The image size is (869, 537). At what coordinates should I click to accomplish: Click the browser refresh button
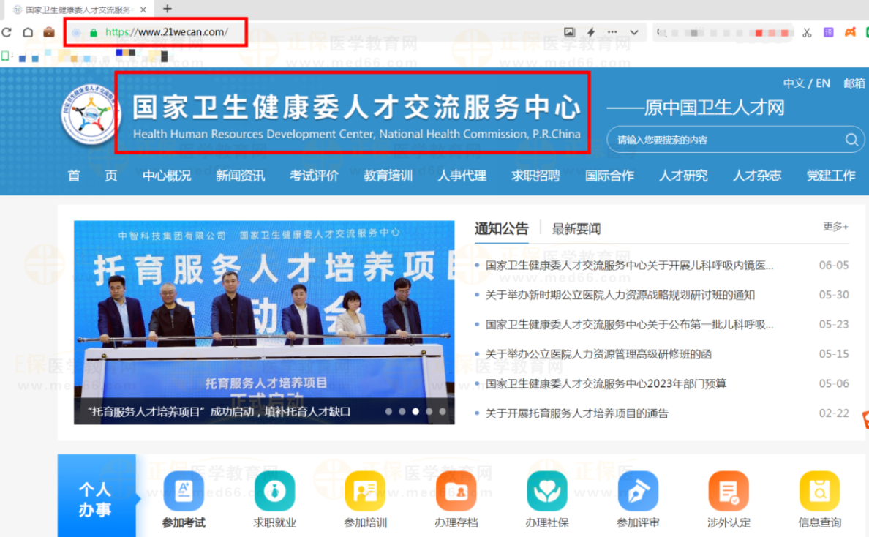(x=7, y=32)
